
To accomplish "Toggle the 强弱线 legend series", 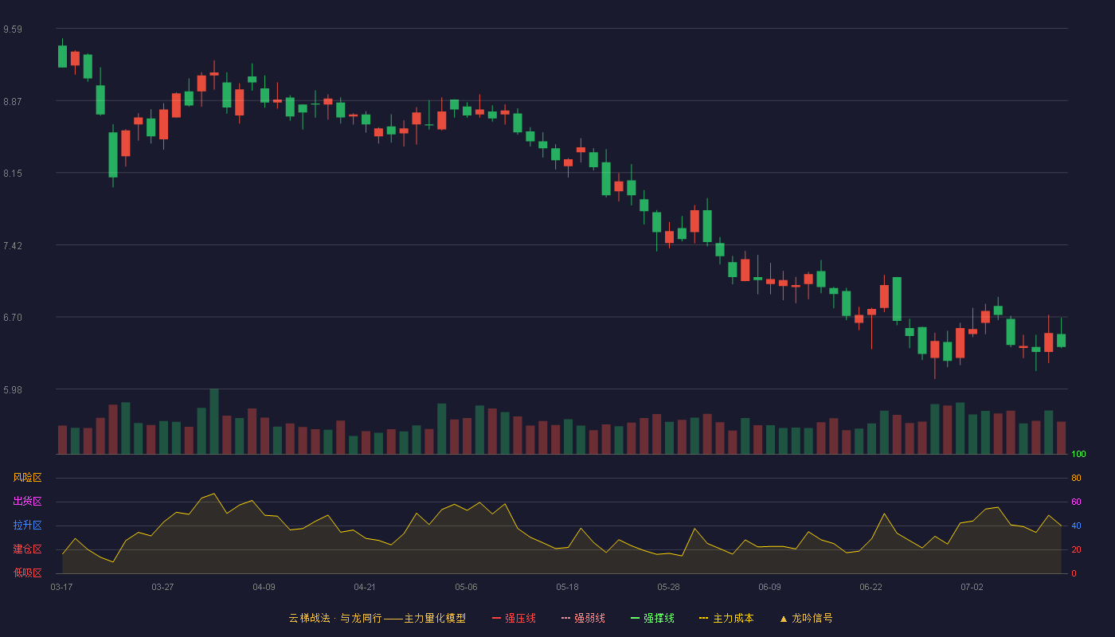I will click(583, 618).
